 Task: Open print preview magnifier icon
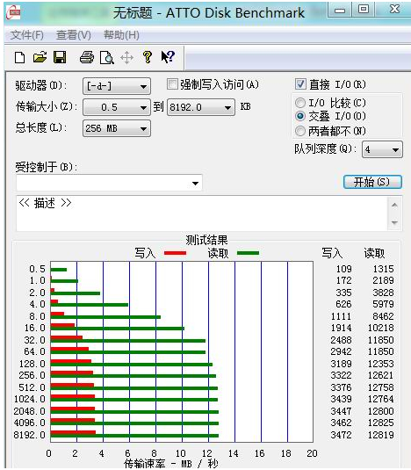[x=107, y=57]
